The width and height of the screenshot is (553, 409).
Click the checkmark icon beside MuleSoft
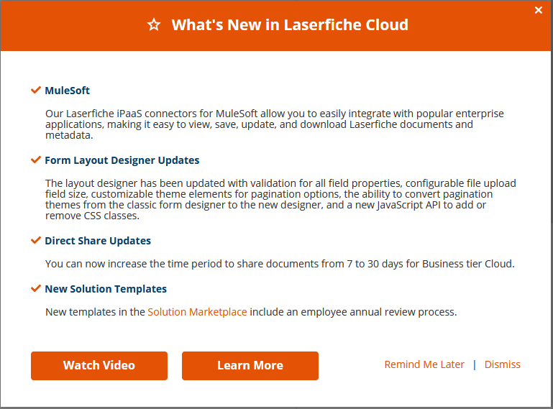pyautogui.click(x=36, y=90)
